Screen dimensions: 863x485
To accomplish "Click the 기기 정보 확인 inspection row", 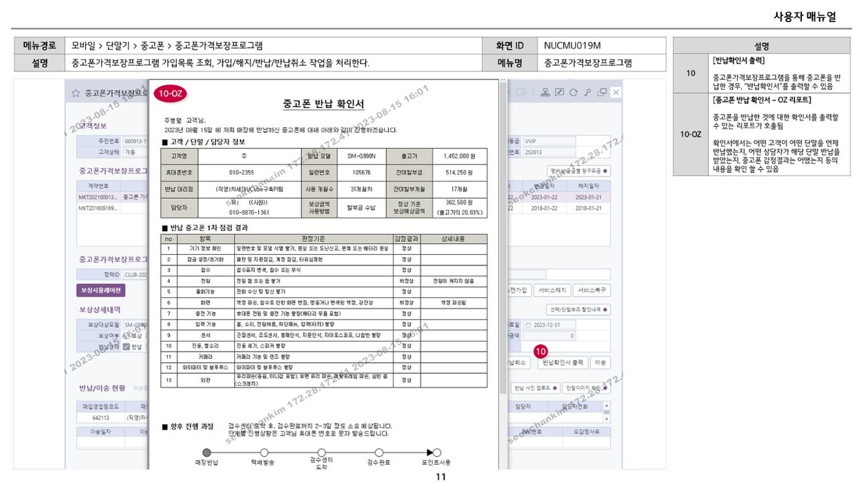I will (x=324, y=247).
